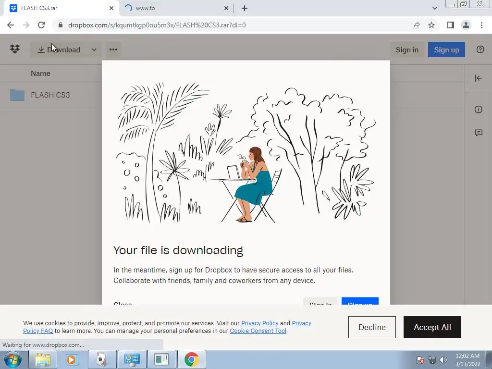
Task: Switch to the www.to tab
Action: click(176, 8)
